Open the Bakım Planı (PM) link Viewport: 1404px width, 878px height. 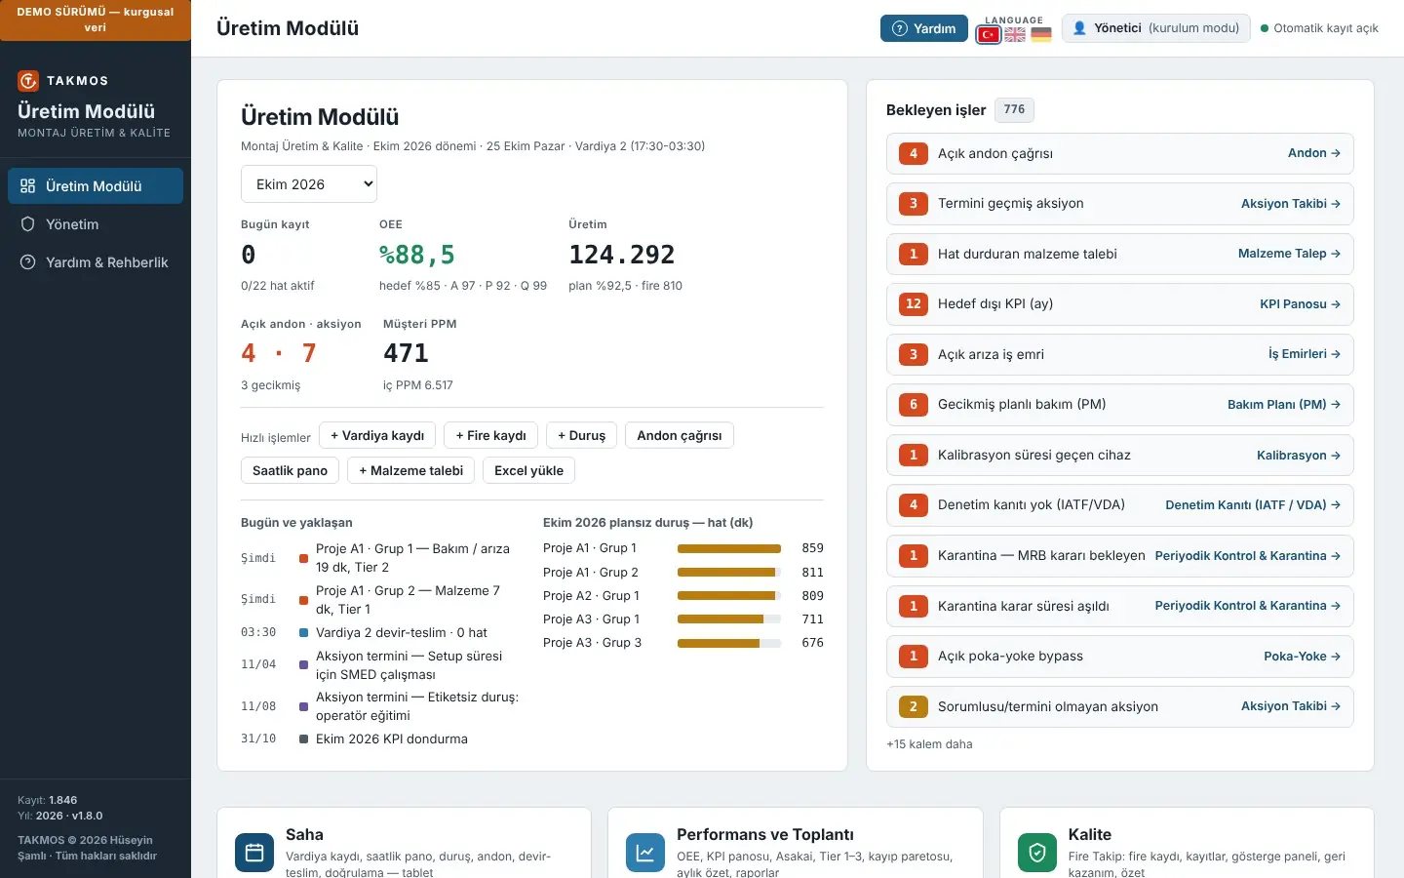coord(1284,405)
